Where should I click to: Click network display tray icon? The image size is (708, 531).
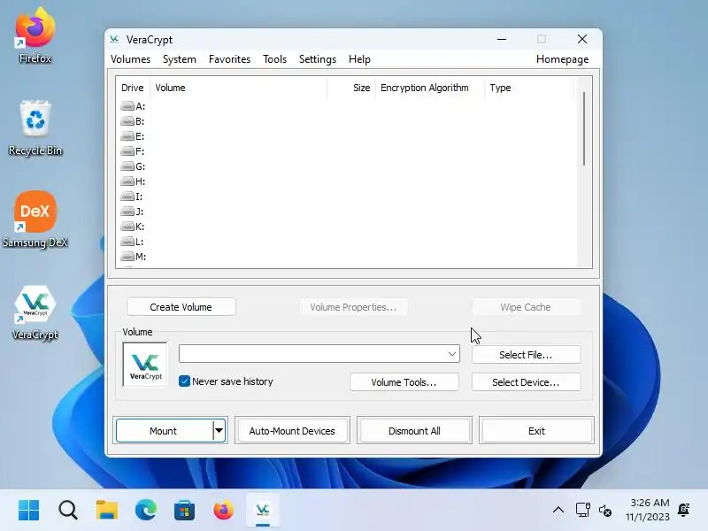pos(583,510)
